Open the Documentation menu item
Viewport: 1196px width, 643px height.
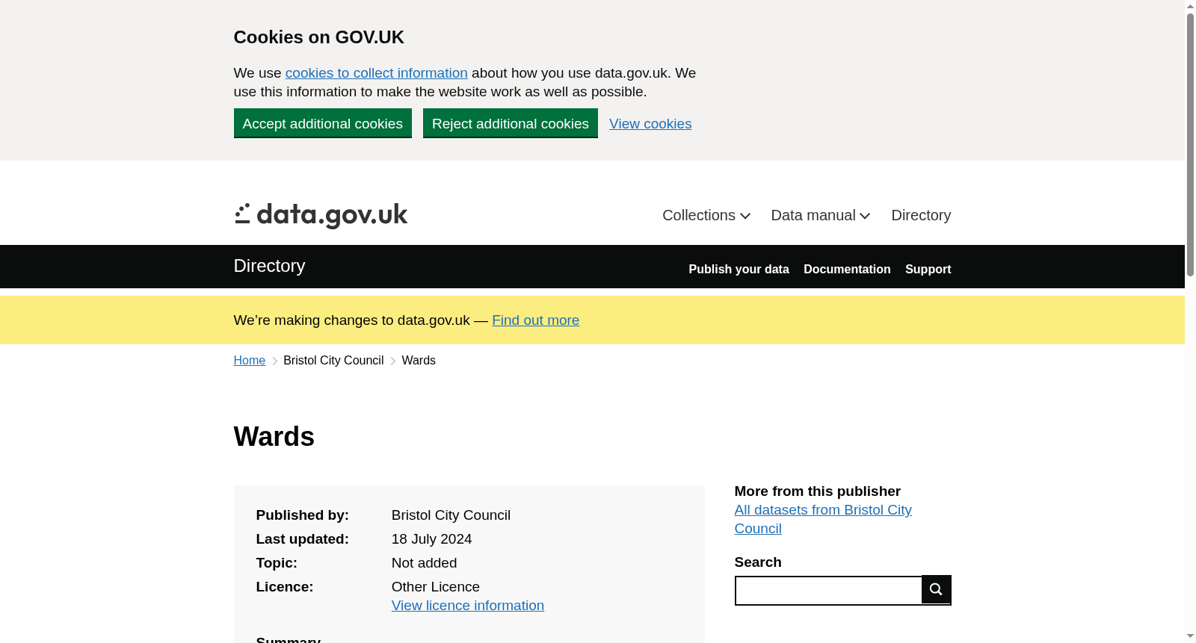[847, 269]
